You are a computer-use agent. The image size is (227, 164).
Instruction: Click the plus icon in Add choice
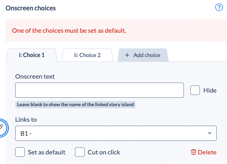pos(127,55)
